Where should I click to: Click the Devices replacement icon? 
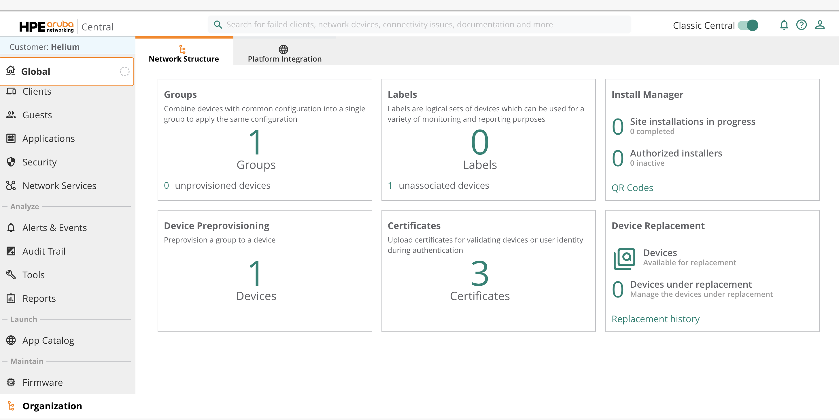coord(624,259)
